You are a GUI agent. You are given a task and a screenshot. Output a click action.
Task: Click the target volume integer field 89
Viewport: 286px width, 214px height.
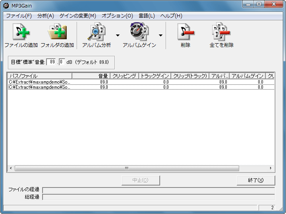[51, 62]
